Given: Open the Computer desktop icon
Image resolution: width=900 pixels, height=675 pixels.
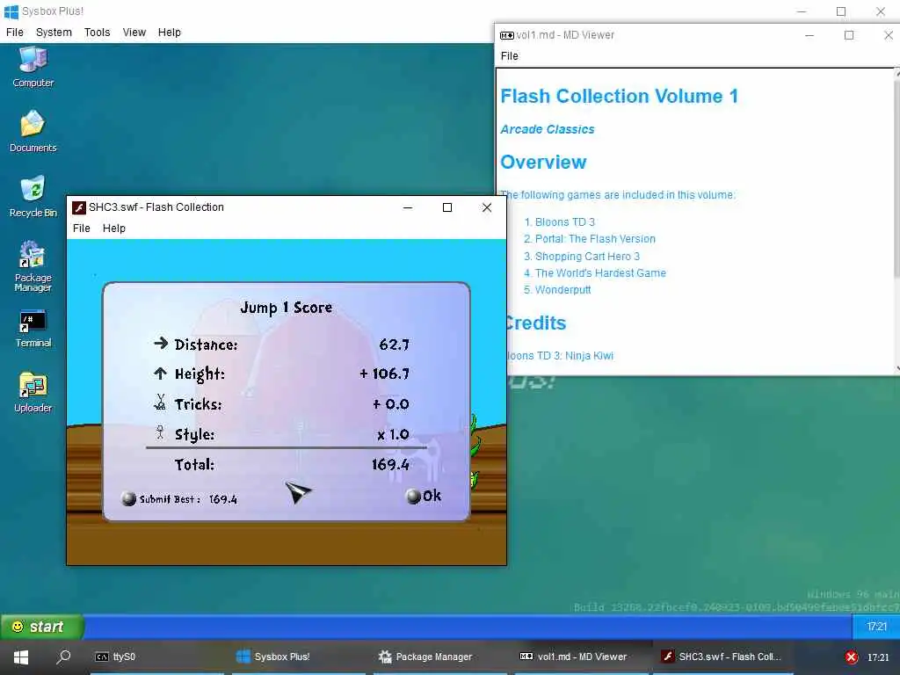Looking at the screenshot, I should [33, 67].
